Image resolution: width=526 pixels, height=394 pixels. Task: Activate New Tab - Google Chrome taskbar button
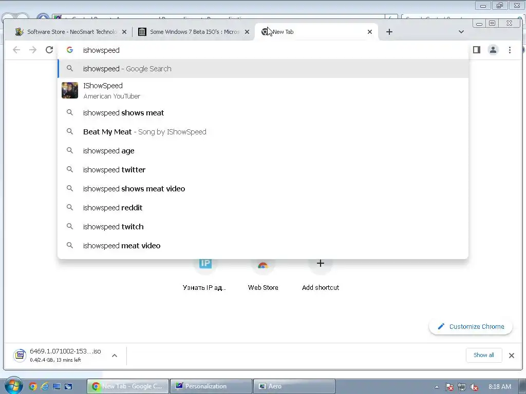128,386
